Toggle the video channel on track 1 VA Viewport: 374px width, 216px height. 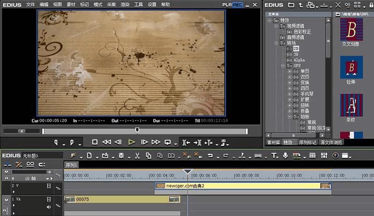[x=49, y=199]
